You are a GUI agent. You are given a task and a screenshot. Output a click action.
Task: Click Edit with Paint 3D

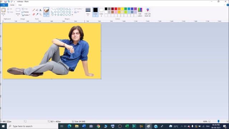(x=148, y=12)
